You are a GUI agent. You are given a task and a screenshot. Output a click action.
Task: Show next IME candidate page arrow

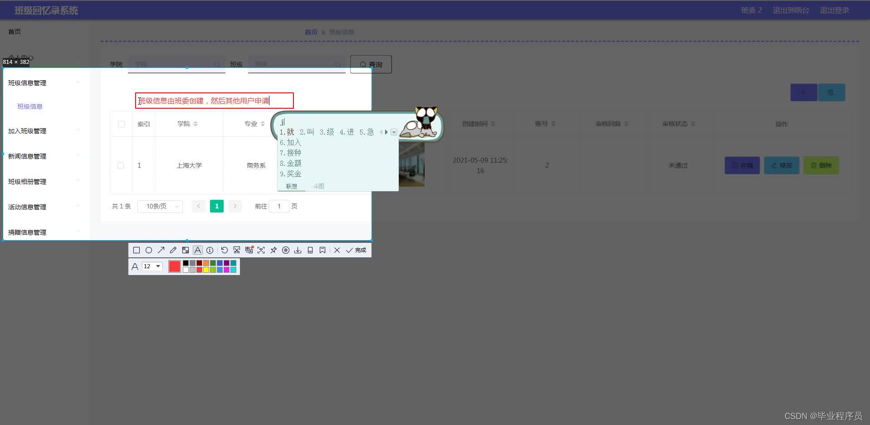[386, 132]
